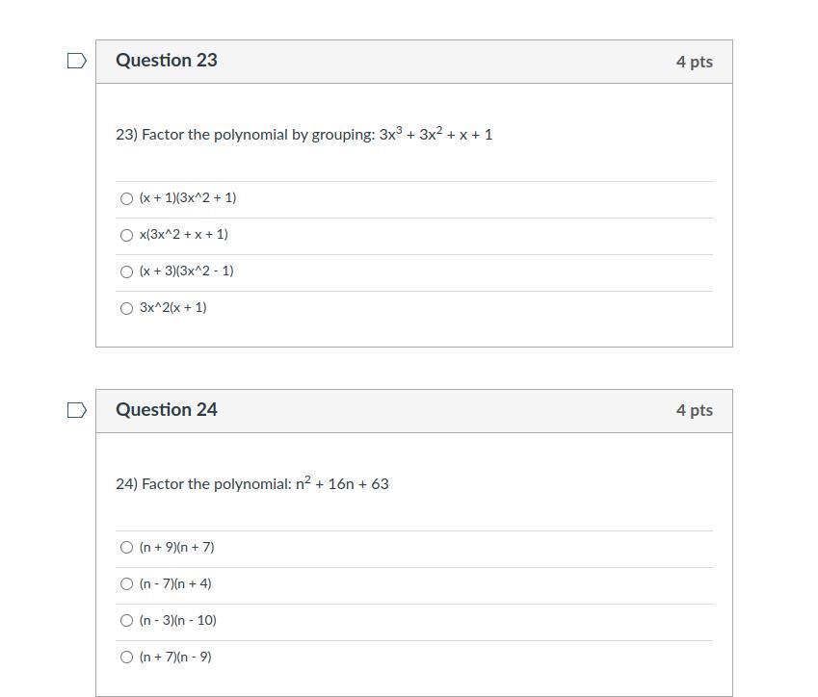Image resolution: width=818 pixels, height=697 pixels.
Task: Pick the radio button for (x + 3)(3x^2 - 1)
Action: pos(127,271)
